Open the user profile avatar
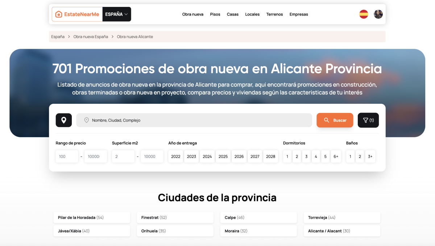435x246 pixels. [378, 14]
